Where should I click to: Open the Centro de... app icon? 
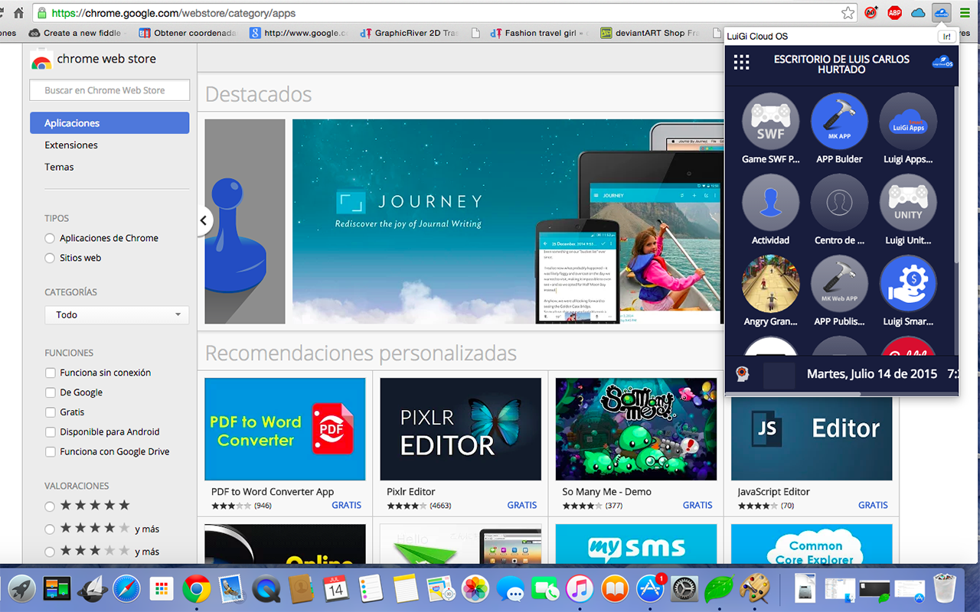pyautogui.click(x=839, y=203)
